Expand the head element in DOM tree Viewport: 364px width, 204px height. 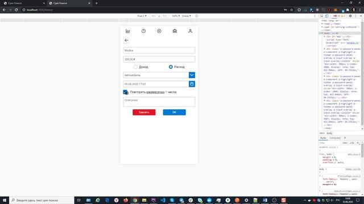point(322,24)
